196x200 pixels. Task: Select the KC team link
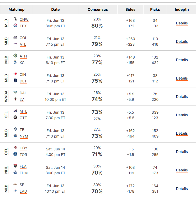22,63
